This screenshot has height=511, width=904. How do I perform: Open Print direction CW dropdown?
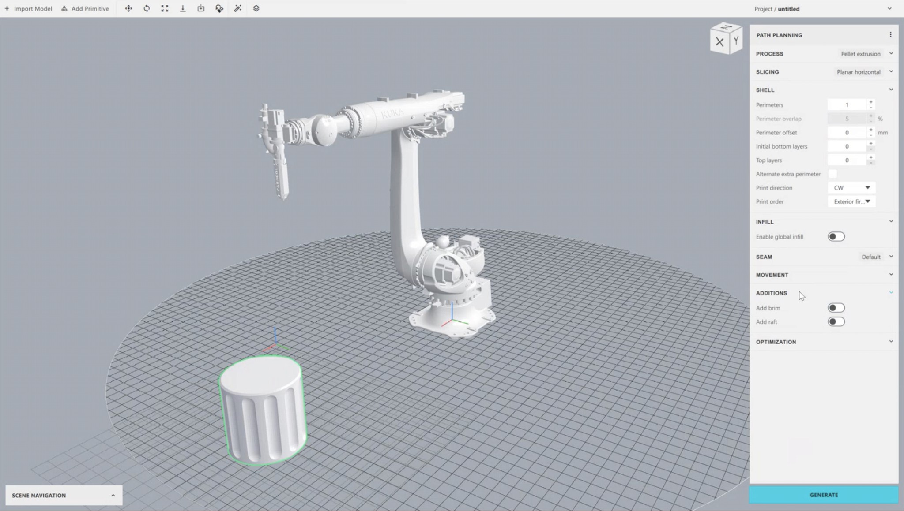tap(851, 188)
